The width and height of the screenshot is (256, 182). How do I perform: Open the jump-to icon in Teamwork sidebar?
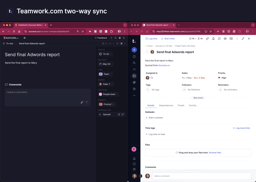pos(134,69)
